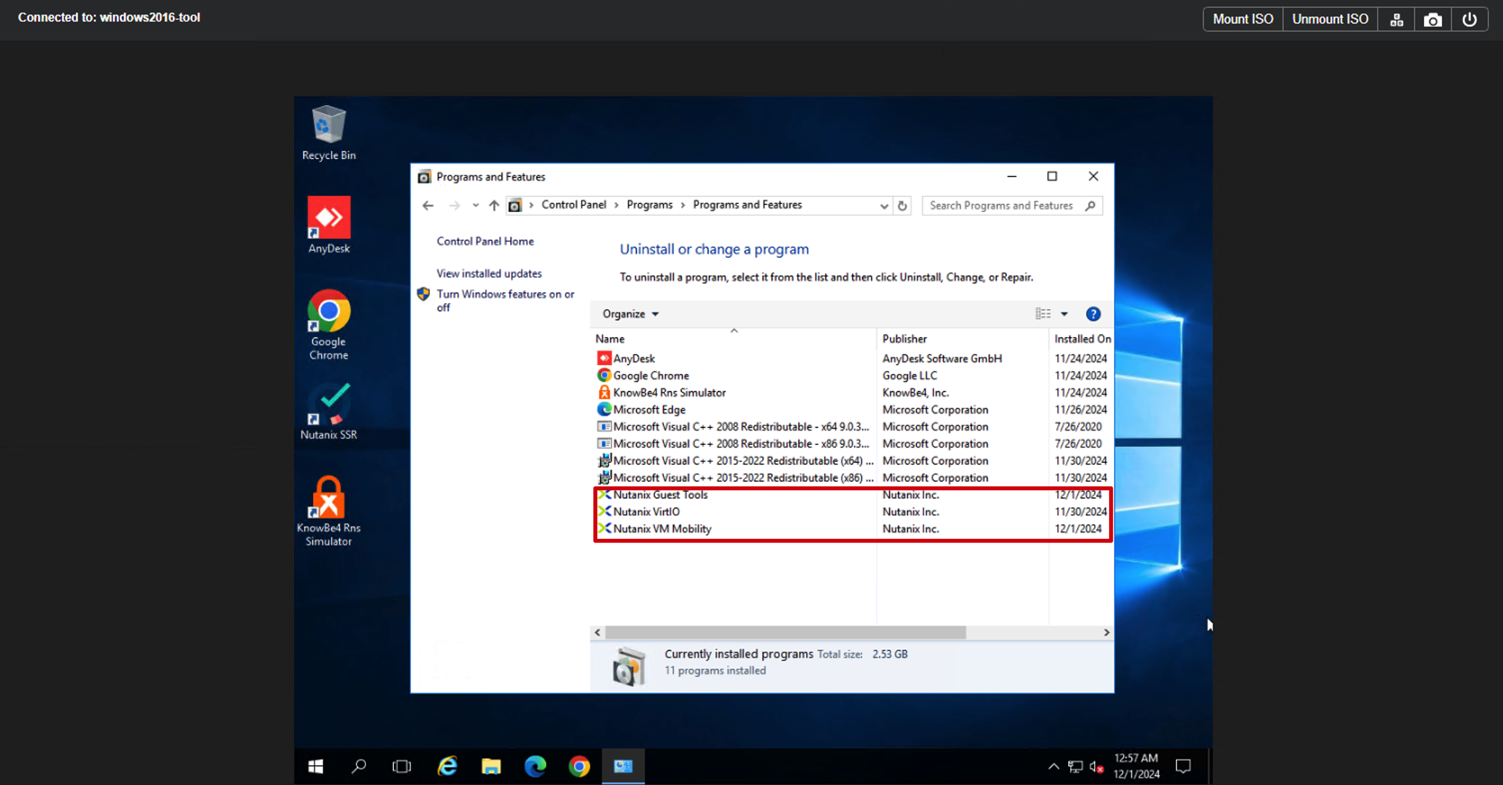Click the power icon in the console toolbar
This screenshot has height=785, width=1503.
[x=1469, y=19]
